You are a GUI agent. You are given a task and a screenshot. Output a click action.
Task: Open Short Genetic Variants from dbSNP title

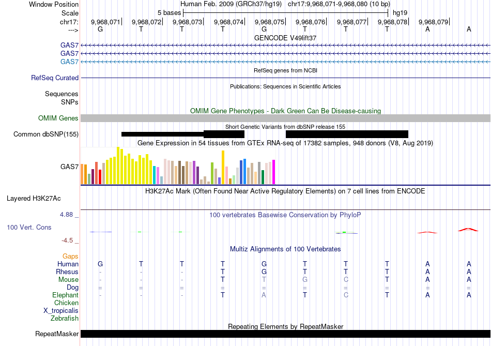285,127
